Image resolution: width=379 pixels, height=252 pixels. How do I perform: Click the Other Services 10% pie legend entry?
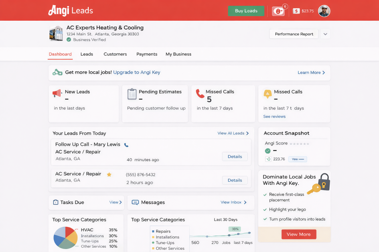[x=99, y=246]
